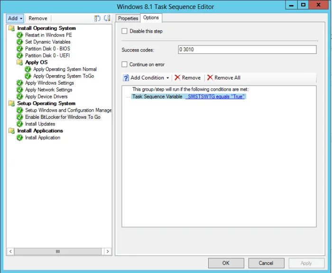Select the Apply Device Drivers step
This screenshot has width=332, height=273.
46,97
